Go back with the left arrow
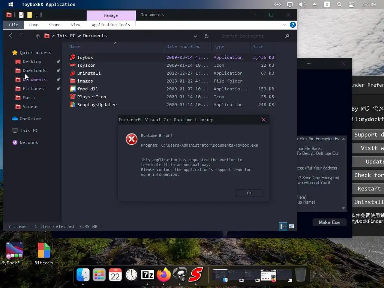This screenshot has height=288, width=384. point(10,36)
